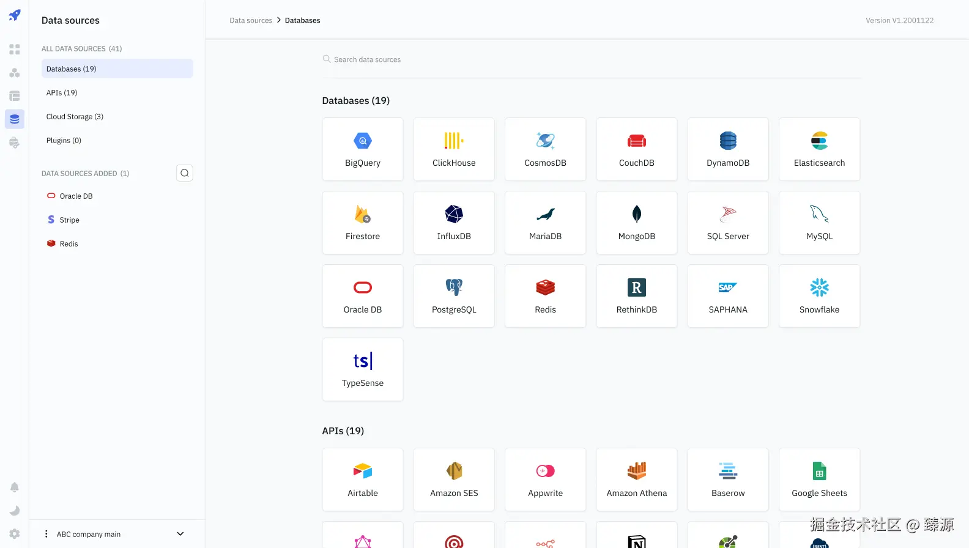Choose the CouchDB database card

coord(637,149)
